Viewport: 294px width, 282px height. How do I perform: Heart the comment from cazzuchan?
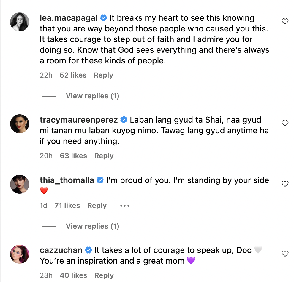click(285, 254)
